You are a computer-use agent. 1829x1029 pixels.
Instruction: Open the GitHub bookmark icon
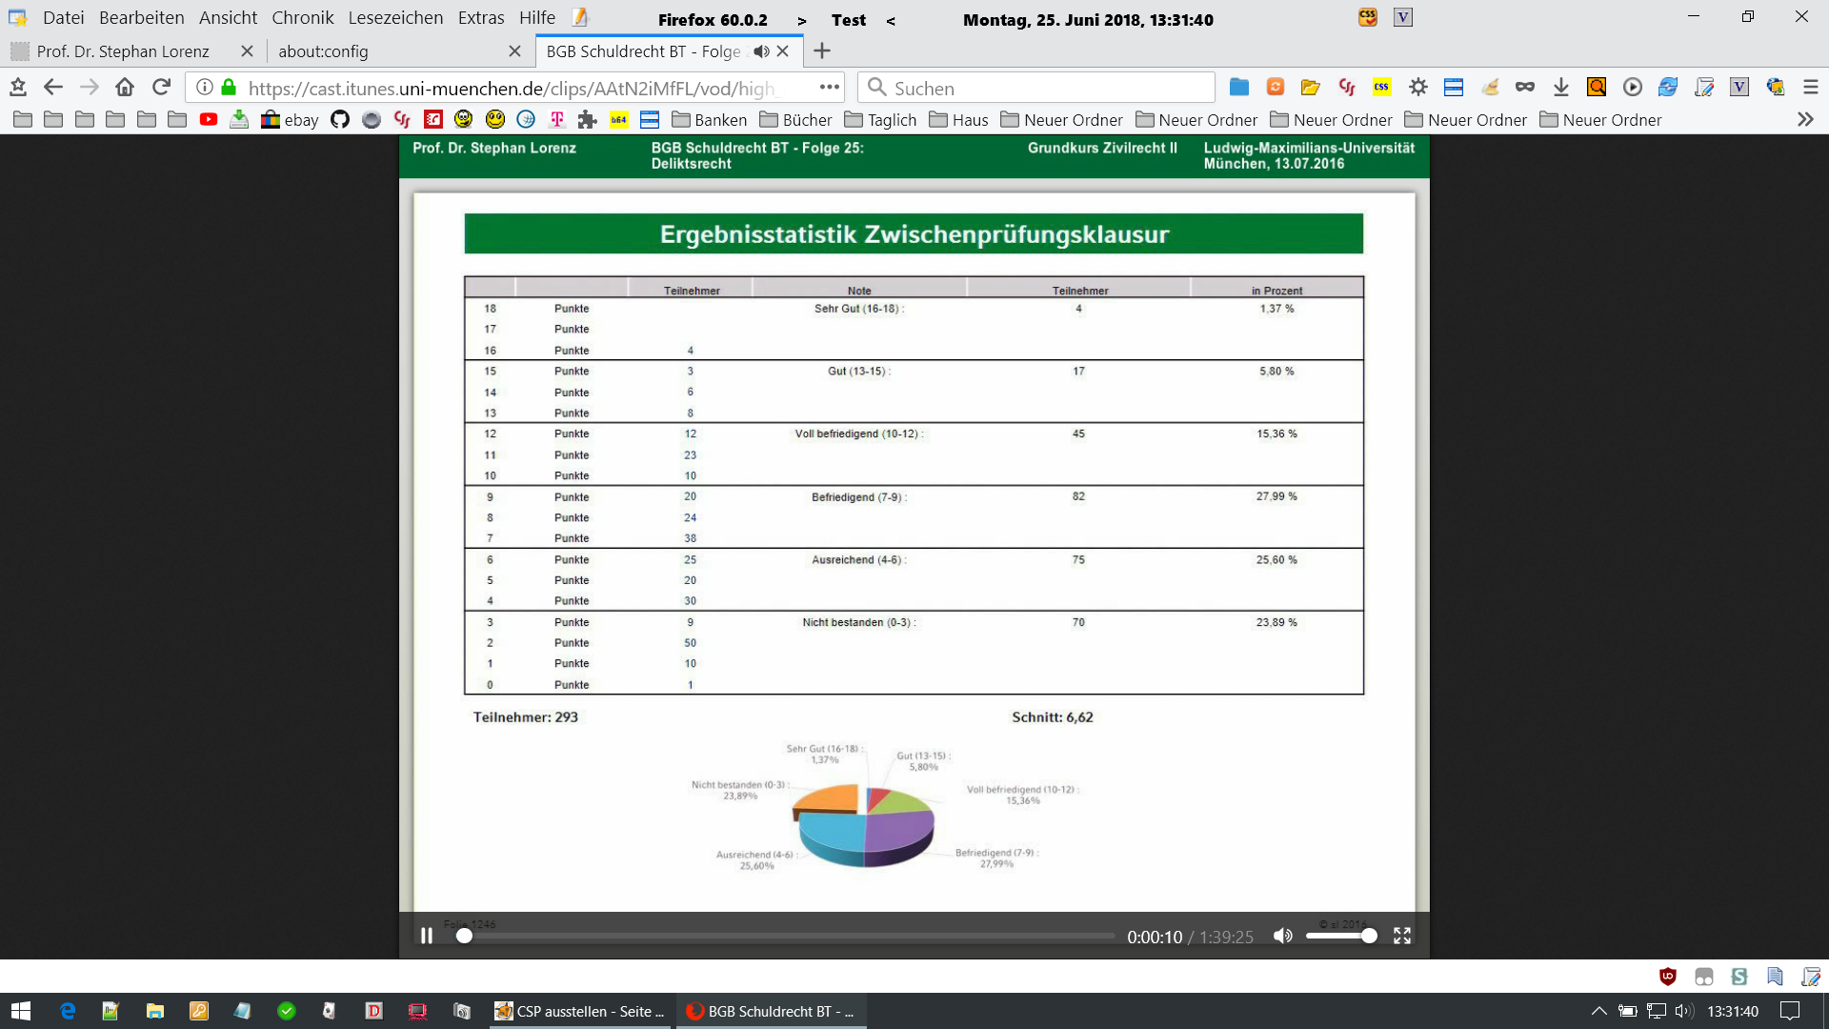pos(340,119)
